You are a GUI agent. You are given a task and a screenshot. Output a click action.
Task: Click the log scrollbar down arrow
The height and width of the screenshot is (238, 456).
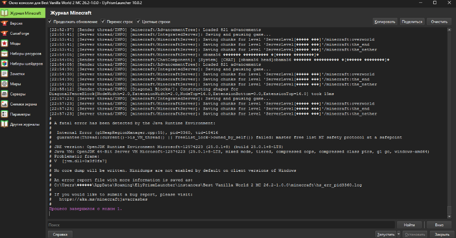(x=449, y=217)
